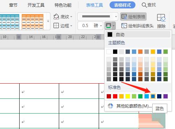The height and width of the screenshot is (129, 175).
Task: Select the yellow standard color
Action: (x=128, y=96)
